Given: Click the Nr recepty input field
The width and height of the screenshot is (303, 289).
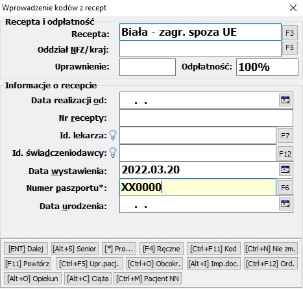Looking at the screenshot, I should click(x=206, y=118).
